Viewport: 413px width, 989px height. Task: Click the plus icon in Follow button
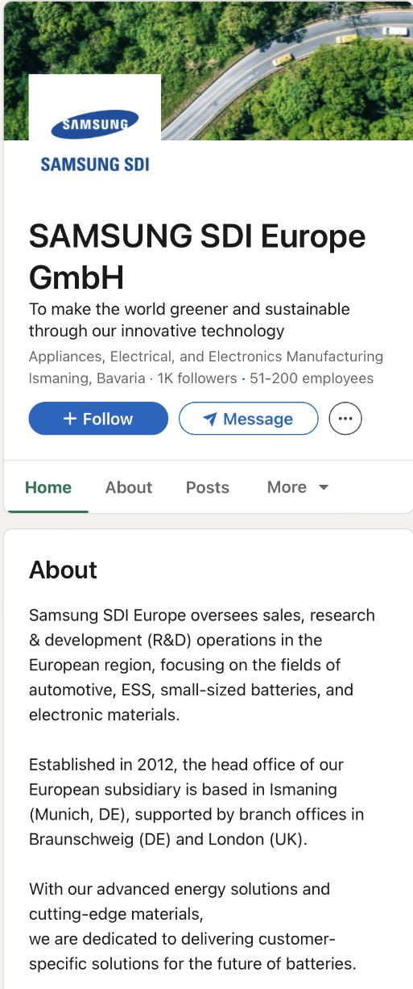click(70, 419)
